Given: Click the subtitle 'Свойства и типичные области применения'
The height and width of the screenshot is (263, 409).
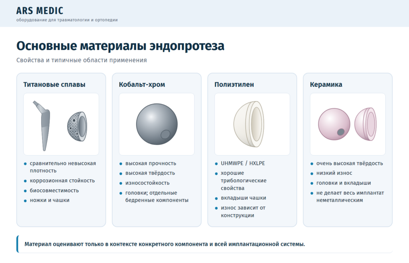Looking at the screenshot, I should [x=81, y=60].
